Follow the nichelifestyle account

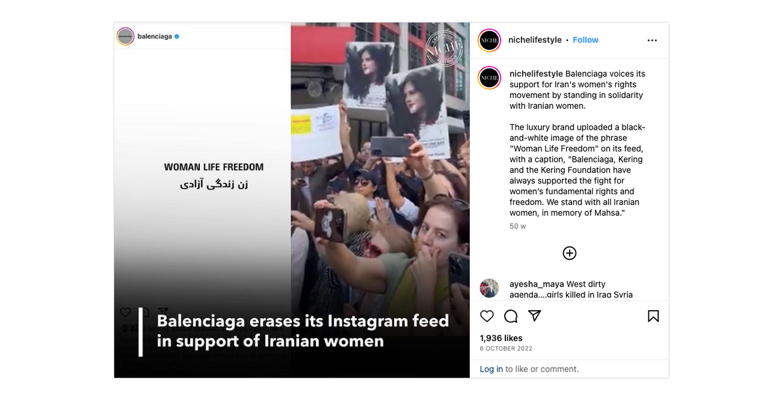pos(585,40)
